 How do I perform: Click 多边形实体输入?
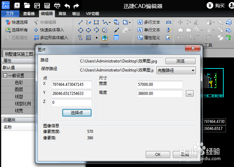click(x=51, y=38)
